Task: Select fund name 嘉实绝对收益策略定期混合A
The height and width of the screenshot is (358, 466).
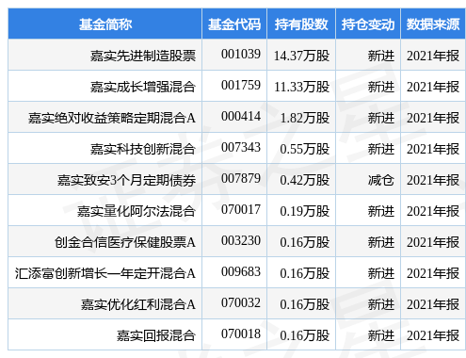Action: [x=112, y=118]
